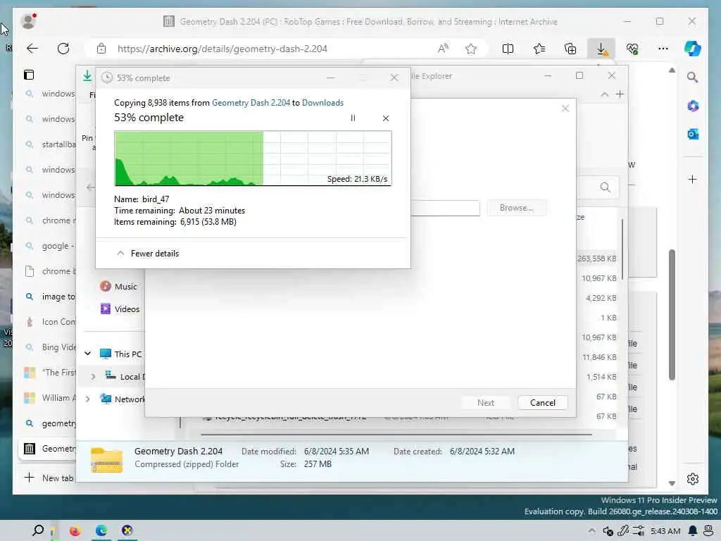Select file row sized 10,967 KB first
Image resolution: width=721 pixels, height=541 pixels.
(x=598, y=278)
